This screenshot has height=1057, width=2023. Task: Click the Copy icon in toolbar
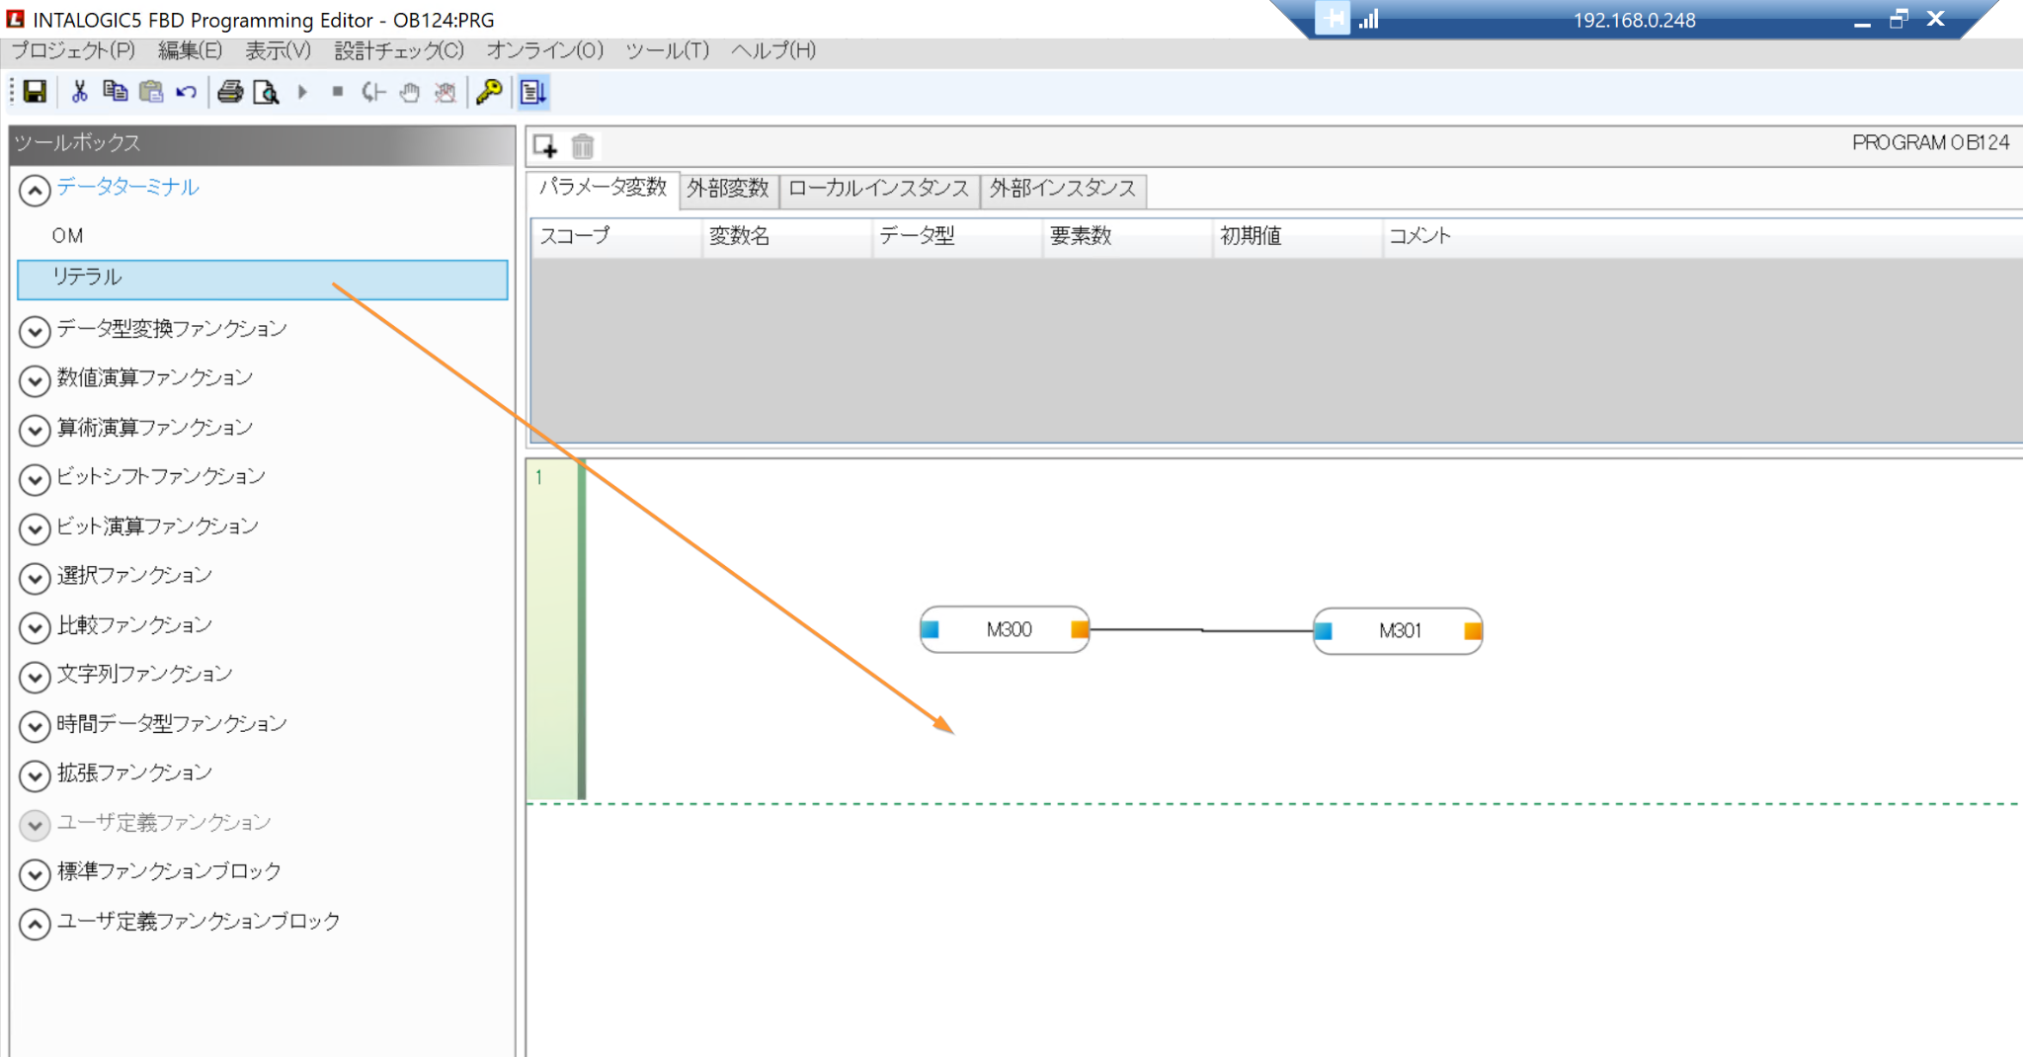click(115, 92)
